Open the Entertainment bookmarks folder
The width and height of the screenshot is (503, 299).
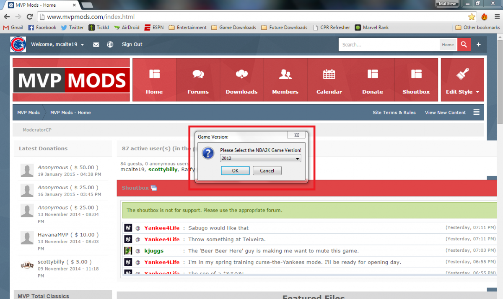(x=187, y=28)
